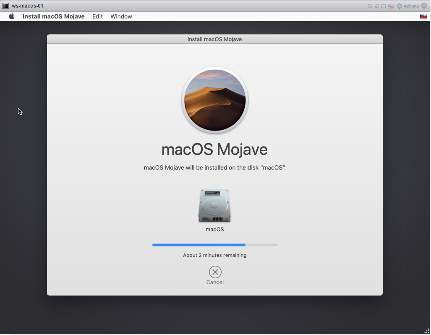
Task: Click the blue installation progress bar
Action: (x=215, y=245)
